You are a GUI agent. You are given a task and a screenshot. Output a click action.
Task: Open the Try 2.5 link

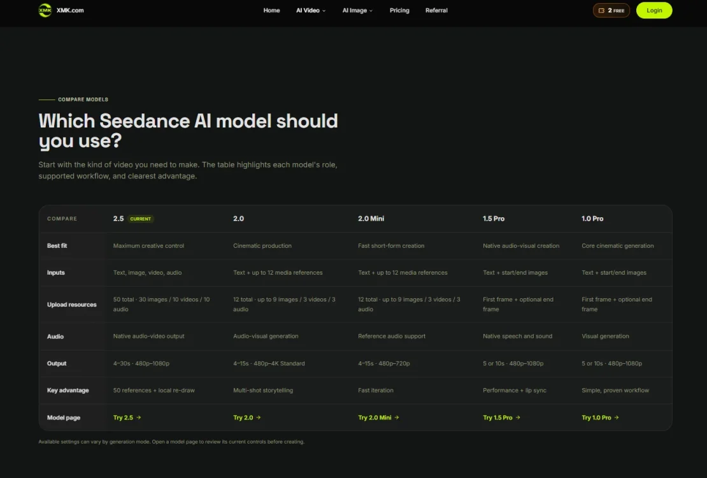pyautogui.click(x=127, y=417)
